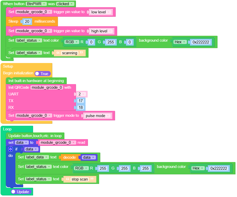The image size is (237, 197).
Task: Open the clicked event dropdown
Action: tap(65, 4)
